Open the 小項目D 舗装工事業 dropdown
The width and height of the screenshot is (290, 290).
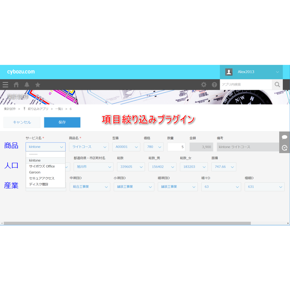pos(134,187)
